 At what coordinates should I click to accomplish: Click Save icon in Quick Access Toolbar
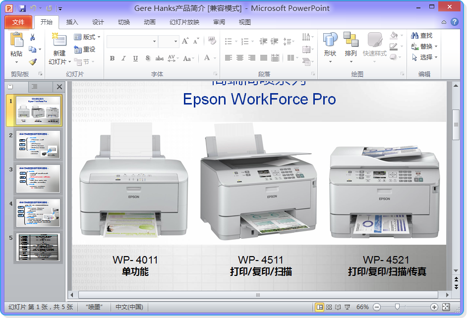tap(22, 8)
